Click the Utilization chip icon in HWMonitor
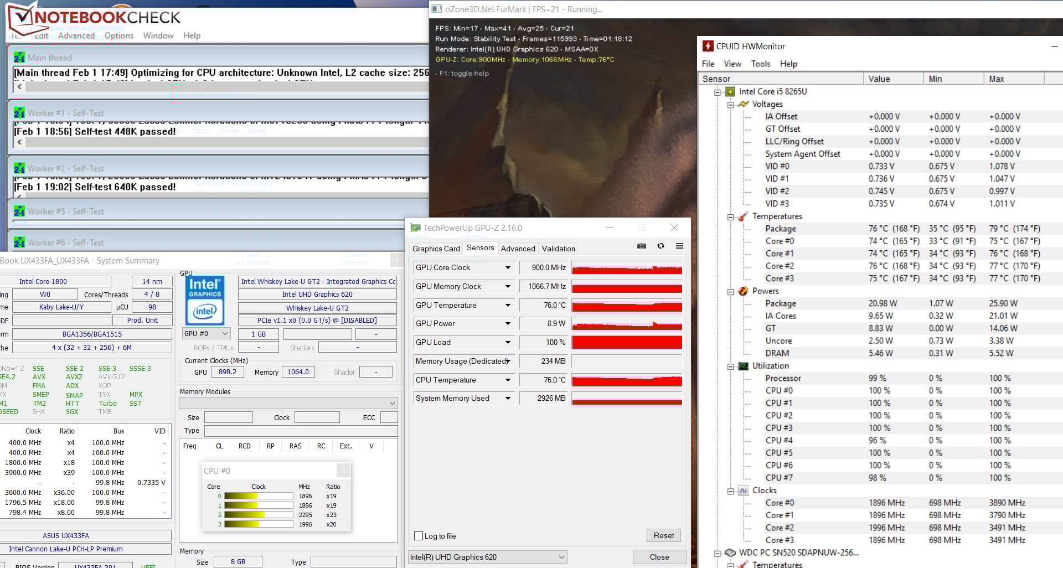This screenshot has width=1063, height=568. click(x=743, y=366)
